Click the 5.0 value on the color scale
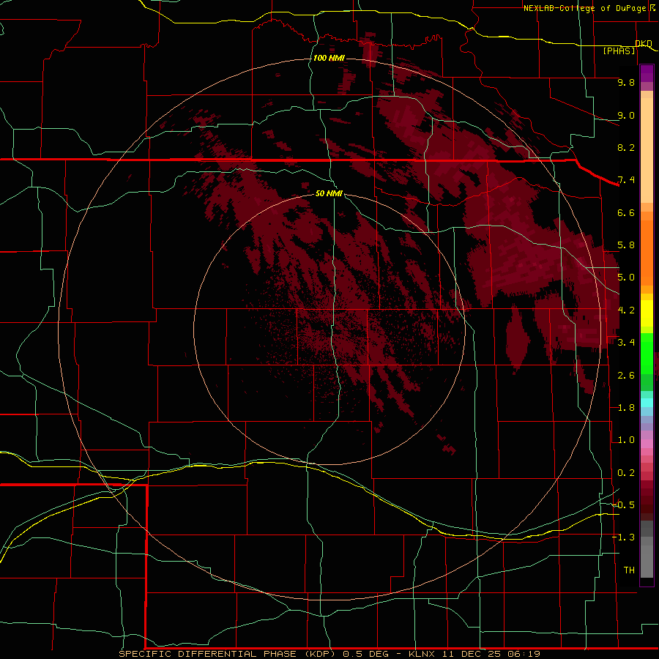The image size is (659, 659). point(626,278)
